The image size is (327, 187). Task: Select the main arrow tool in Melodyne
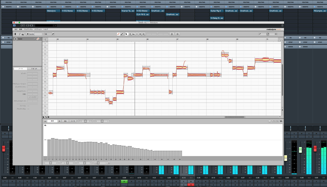coord(127,34)
